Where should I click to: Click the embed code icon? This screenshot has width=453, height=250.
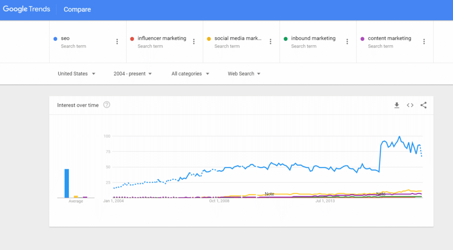(410, 105)
